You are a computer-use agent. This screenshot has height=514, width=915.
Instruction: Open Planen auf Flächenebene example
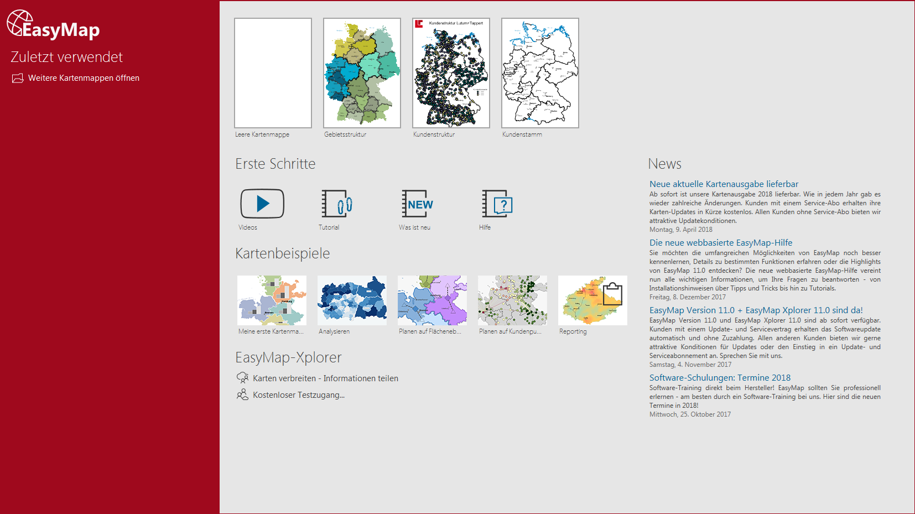point(432,300)
